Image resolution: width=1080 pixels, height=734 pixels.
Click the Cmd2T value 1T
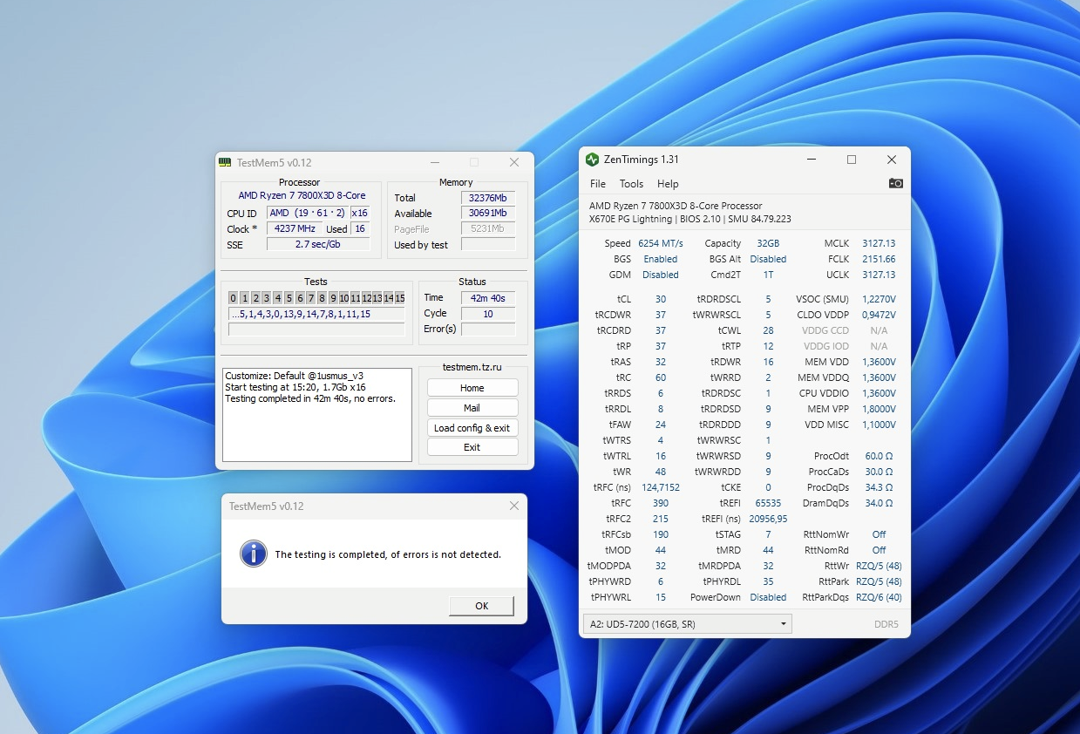tap(768, 275)
